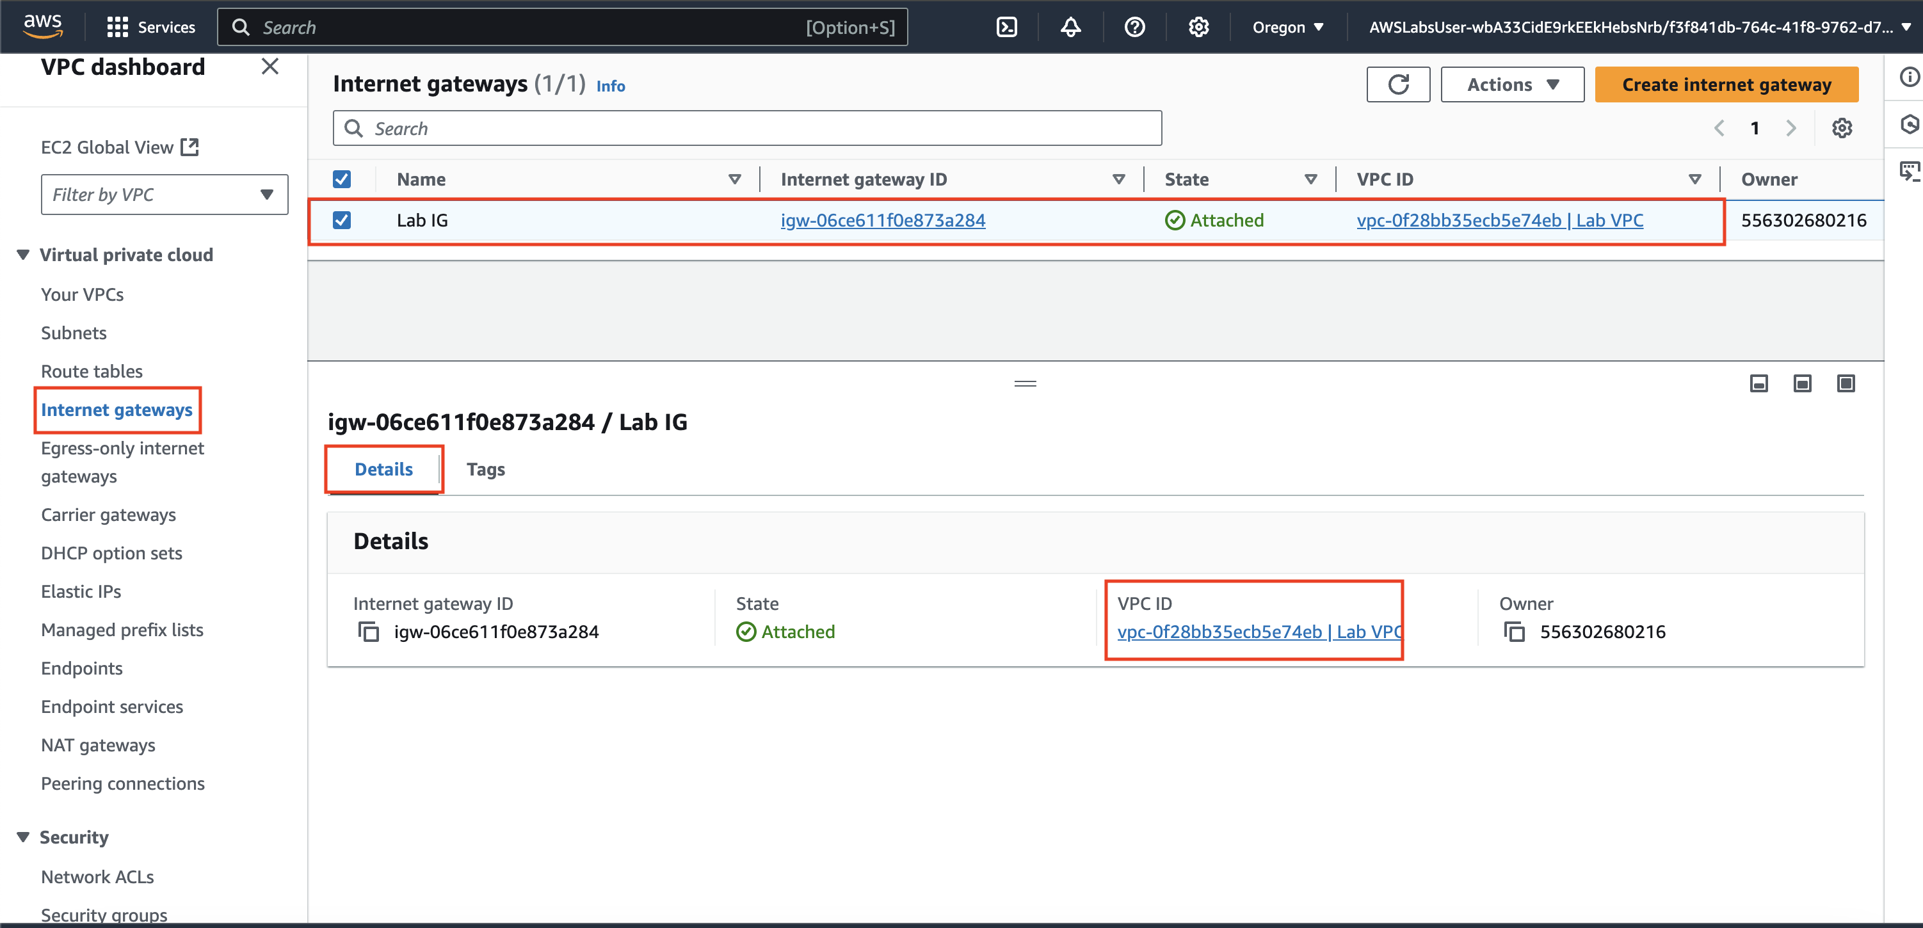This screenshot has width=1923, height=928.
Task: Deselect the Lab IG row checkbox
Action: click(x=342, y=220)
